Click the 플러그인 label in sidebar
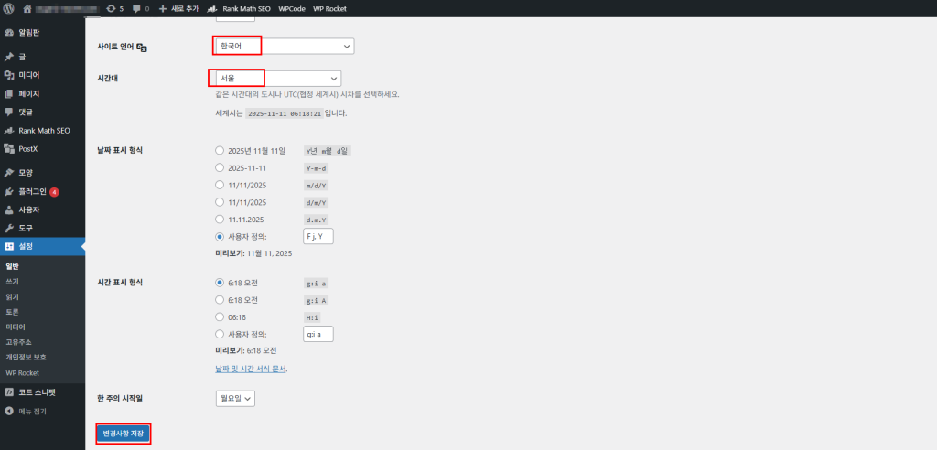 [x=32, y=192]
